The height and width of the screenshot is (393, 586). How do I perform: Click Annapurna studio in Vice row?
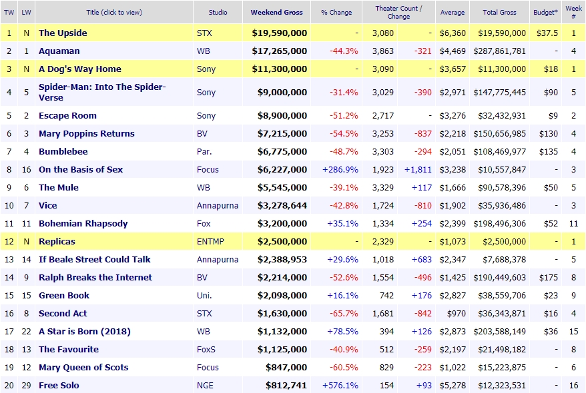pos(218,205)
